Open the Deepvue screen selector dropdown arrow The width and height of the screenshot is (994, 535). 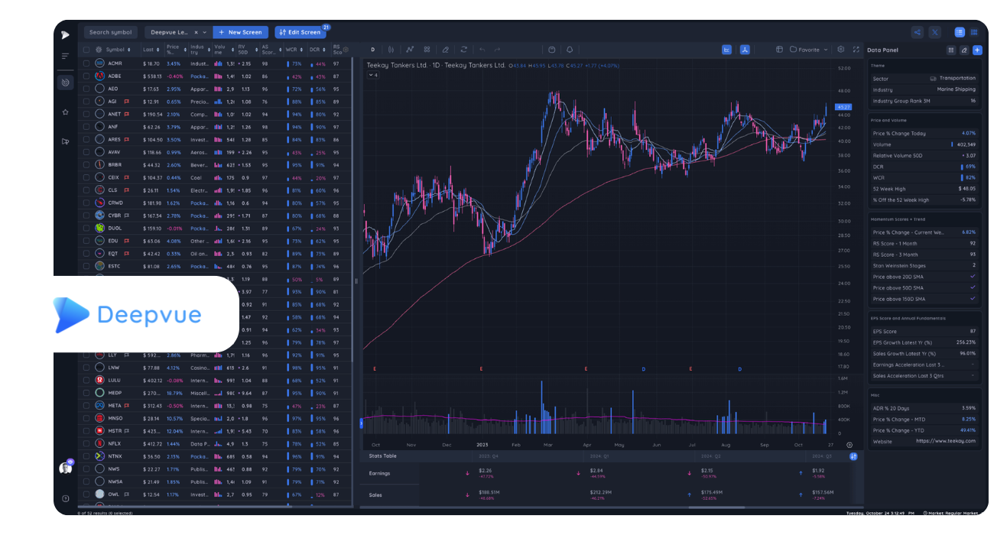[205, 32]
